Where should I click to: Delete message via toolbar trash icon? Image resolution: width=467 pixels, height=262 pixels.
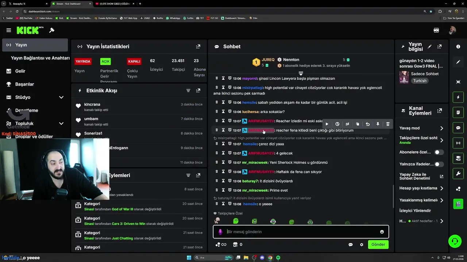(x=388, y=124)
